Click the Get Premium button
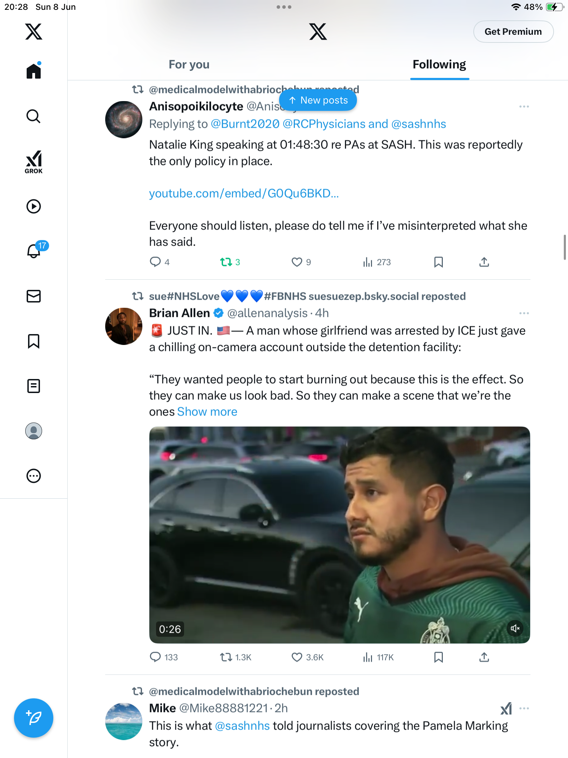The image size is (568, 758). point(513,32)
